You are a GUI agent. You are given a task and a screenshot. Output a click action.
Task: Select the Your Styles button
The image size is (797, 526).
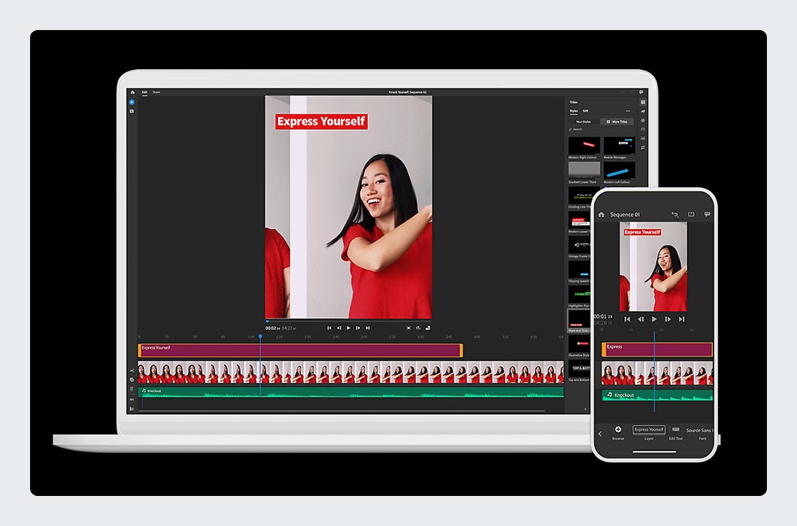[x=583, y=122]
